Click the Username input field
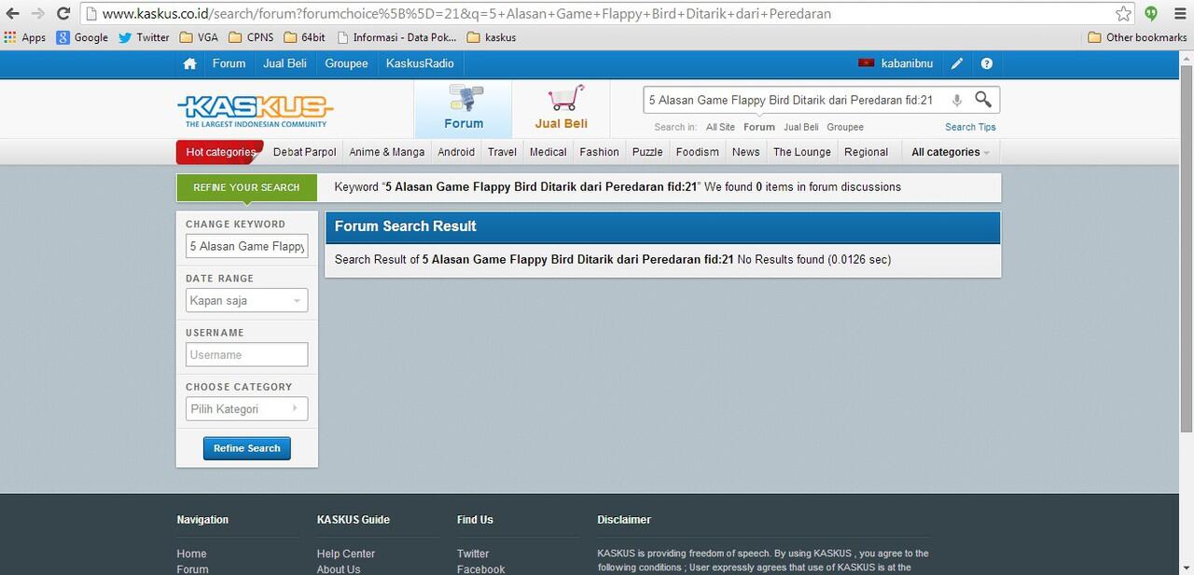Screen dimensions: 1194x575 pos(246,354)
